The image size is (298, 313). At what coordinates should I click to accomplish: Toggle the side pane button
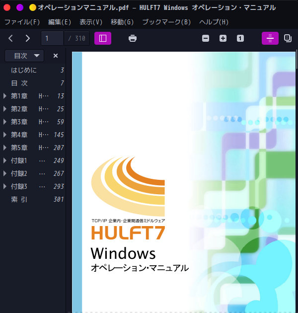pyautogui.click(x=103, y=38)
